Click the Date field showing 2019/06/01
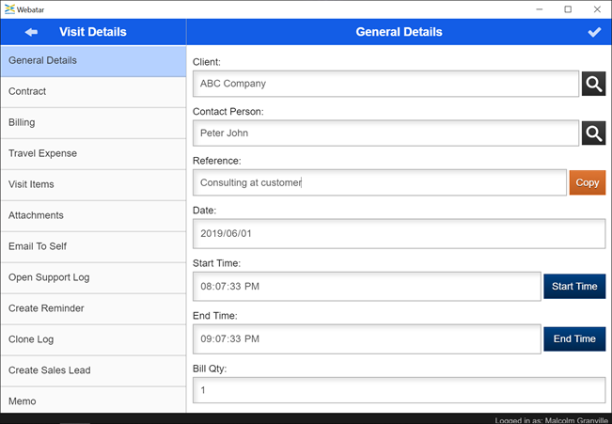Image resolution: width=612 pixels, height=424 pixels. coord(399,234)
